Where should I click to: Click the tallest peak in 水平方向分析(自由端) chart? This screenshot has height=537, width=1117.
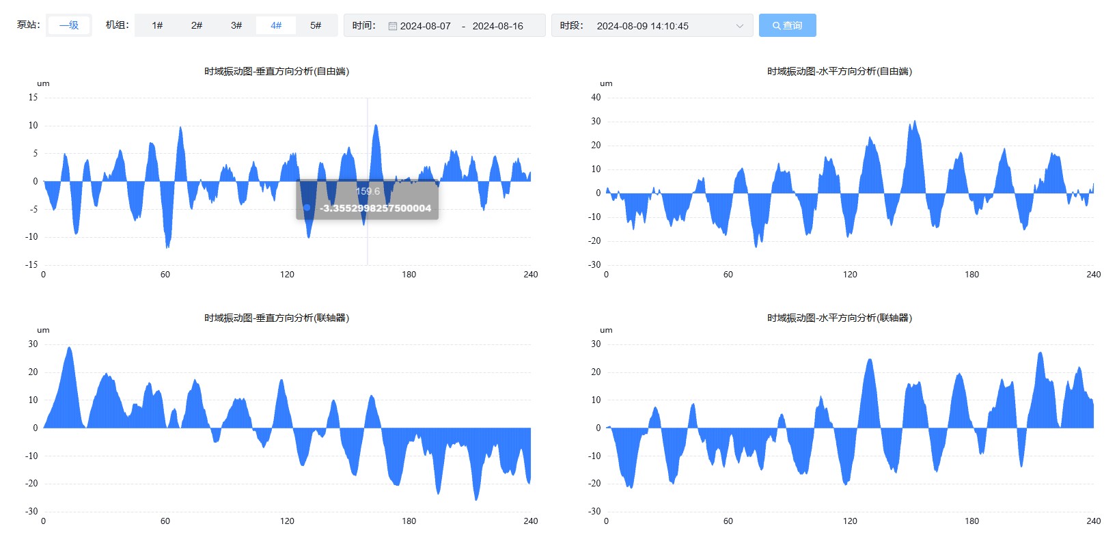pos(914,124)
